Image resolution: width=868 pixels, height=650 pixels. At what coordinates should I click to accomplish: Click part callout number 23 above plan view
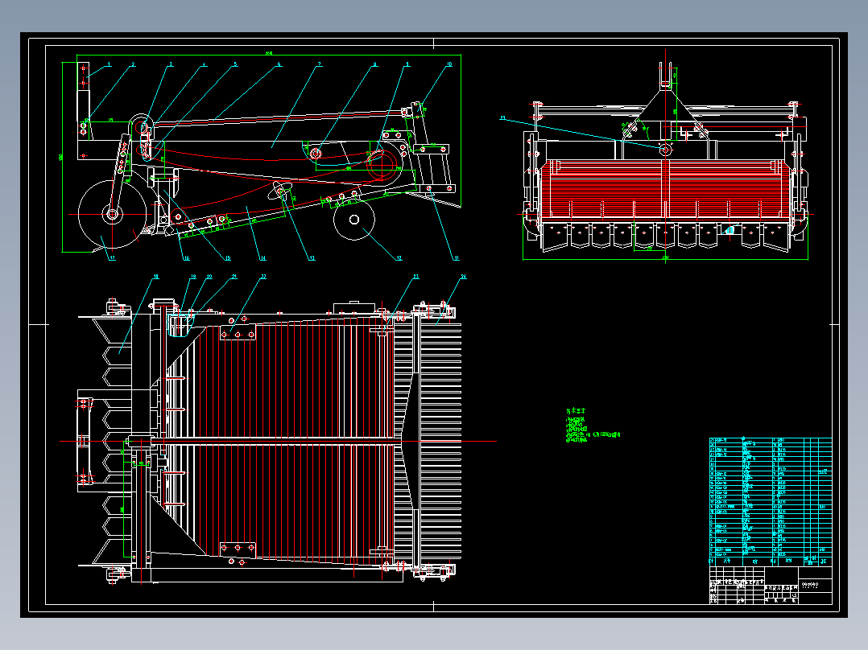point(415,277)
